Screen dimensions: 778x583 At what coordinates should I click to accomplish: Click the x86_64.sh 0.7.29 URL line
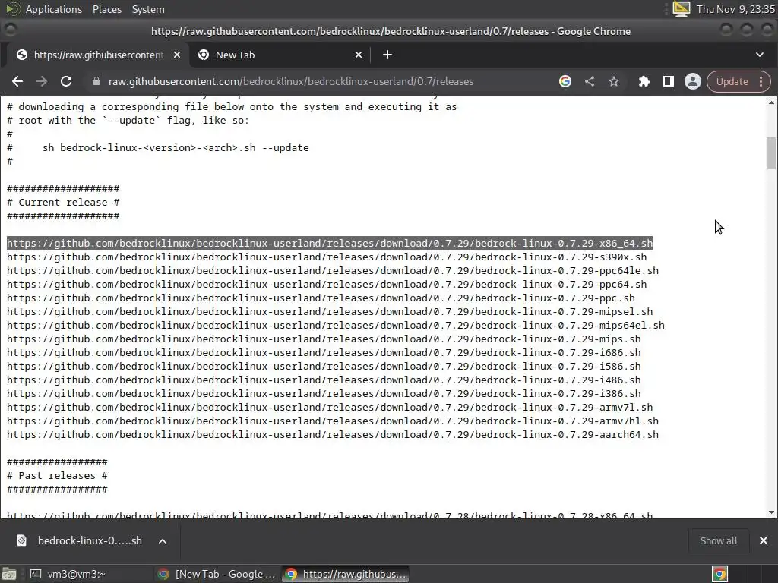[x=330, y=244]
